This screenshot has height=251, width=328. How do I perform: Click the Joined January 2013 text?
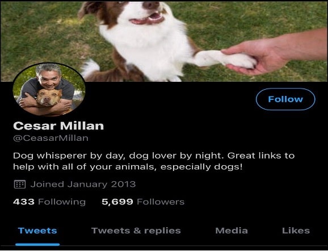pyautogui.click(x=83, y=184)
